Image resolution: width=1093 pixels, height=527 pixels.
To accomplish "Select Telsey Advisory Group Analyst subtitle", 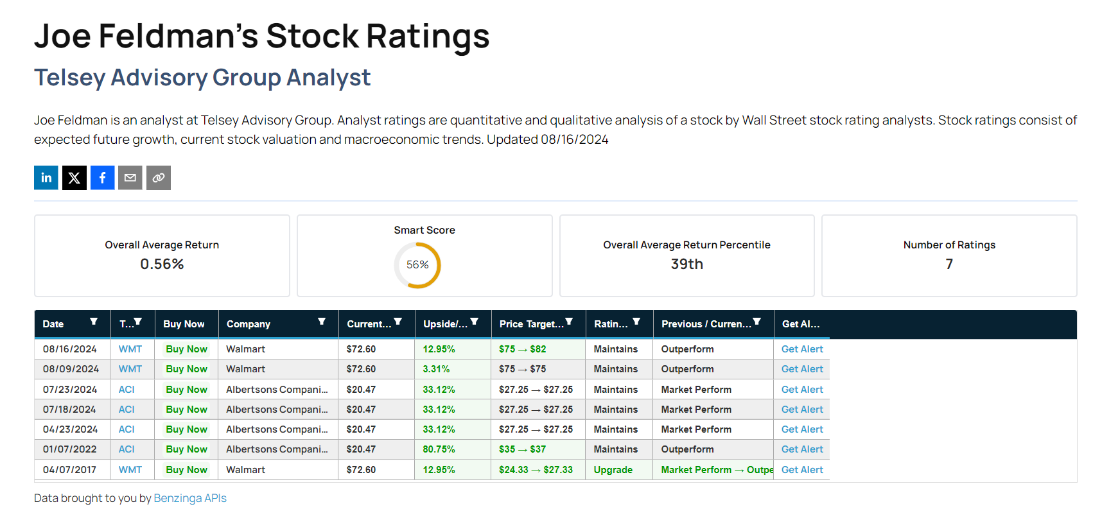I will tap(202, 78).
